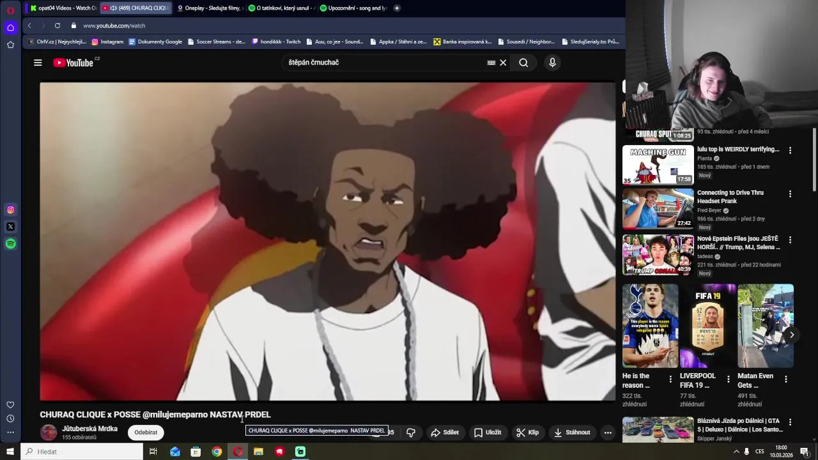Save the video with Uložit button

click(x=487, y=433)
